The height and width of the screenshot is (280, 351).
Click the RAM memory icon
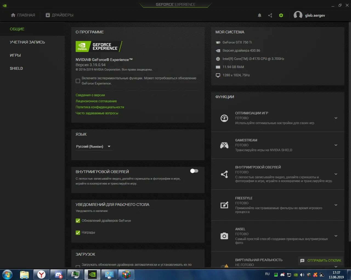(218, 67)
